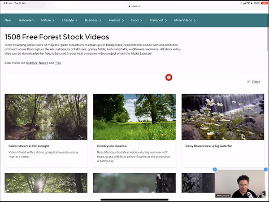Open the sunlit trees thumbnail in second row
Image resolution: width=269 pixels, height=202 pixels.
(x=46, y=183)
